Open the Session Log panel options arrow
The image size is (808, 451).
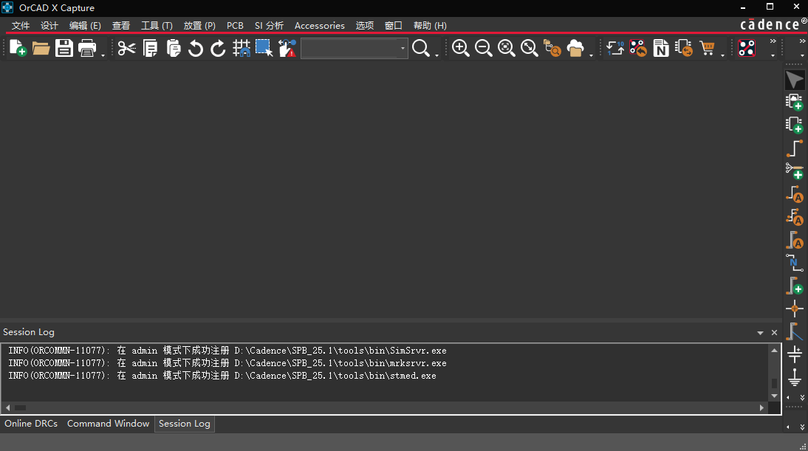[761, 333]
